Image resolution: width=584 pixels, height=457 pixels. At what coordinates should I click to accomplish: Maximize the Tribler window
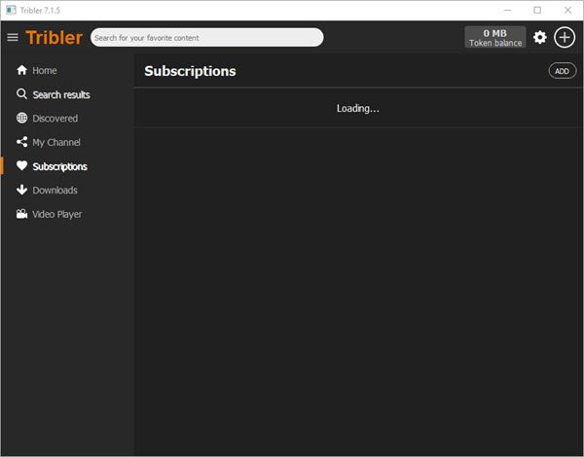pos(537,11)
